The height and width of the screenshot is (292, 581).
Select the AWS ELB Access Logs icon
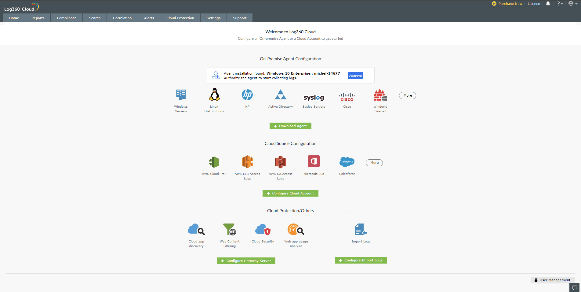(247, 162)
